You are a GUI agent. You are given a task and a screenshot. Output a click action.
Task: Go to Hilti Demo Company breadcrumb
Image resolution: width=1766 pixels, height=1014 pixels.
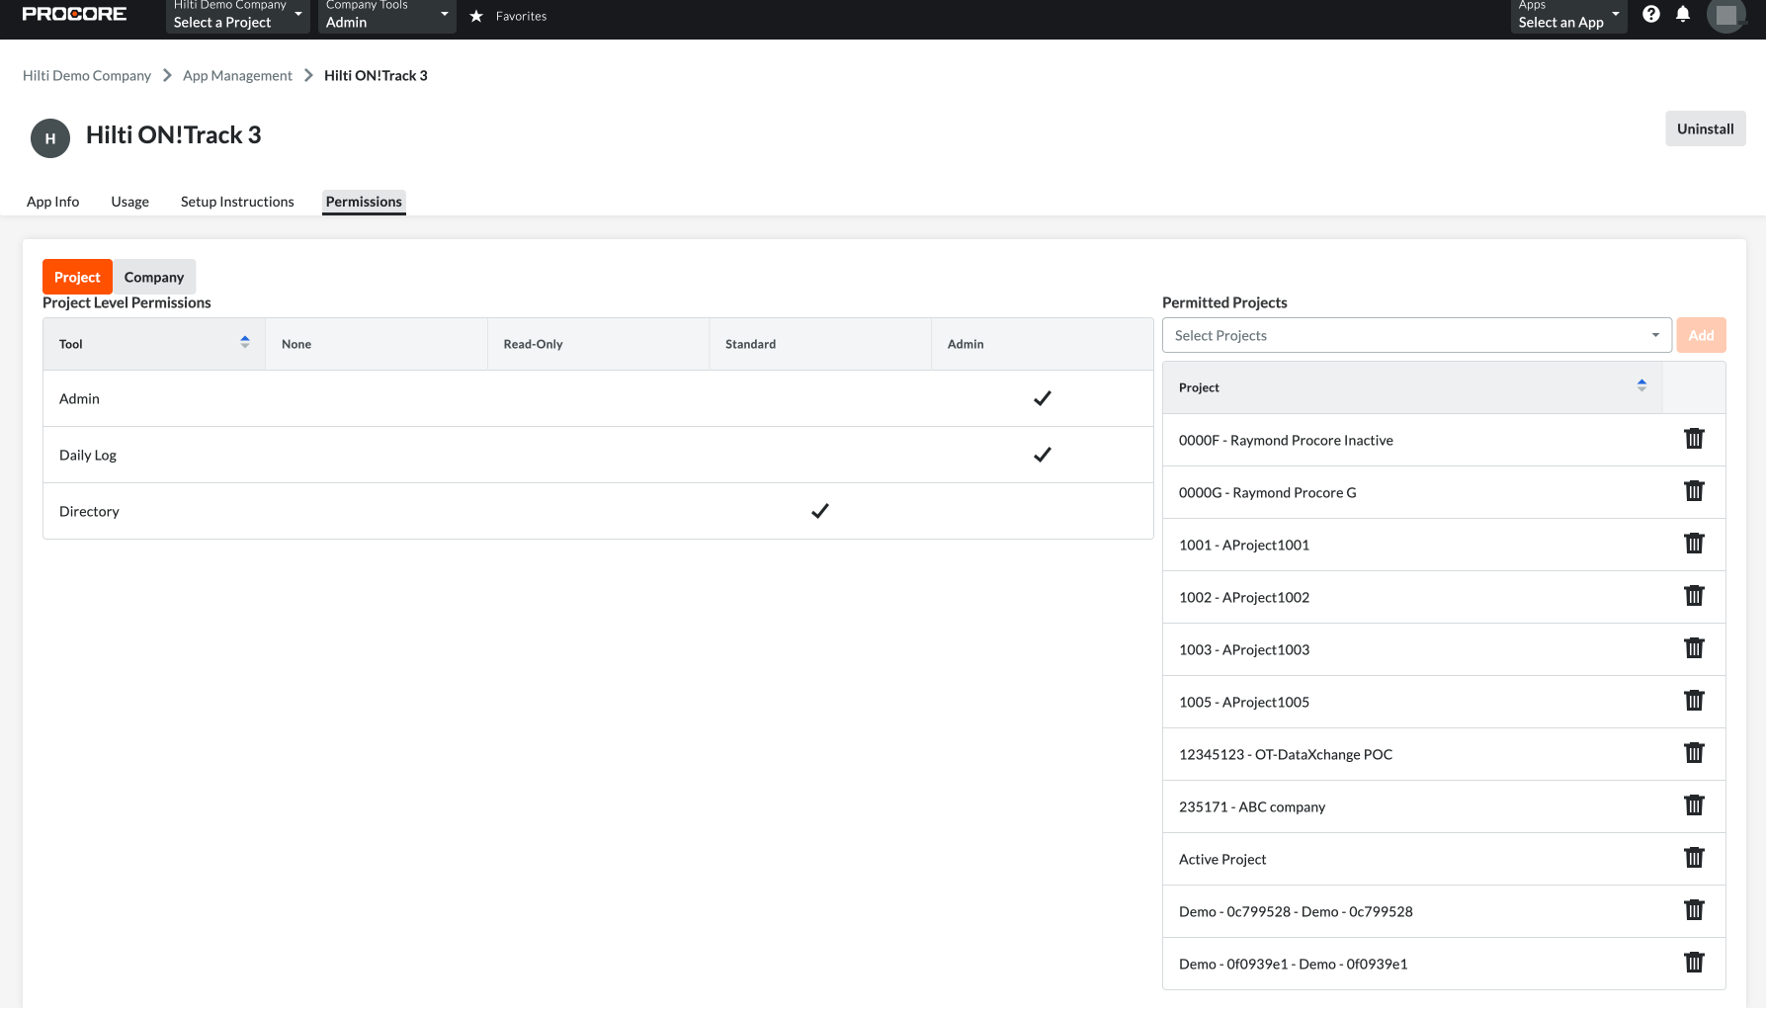pyautogui.click(x=87, y=76)
